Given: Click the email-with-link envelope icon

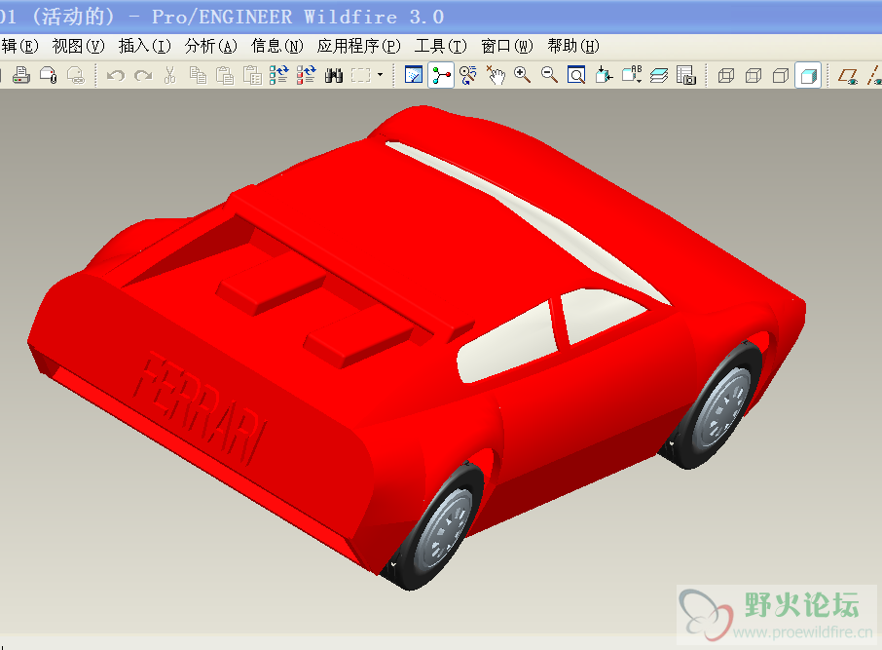Looking at the screenshot, I should click(75, 75).
